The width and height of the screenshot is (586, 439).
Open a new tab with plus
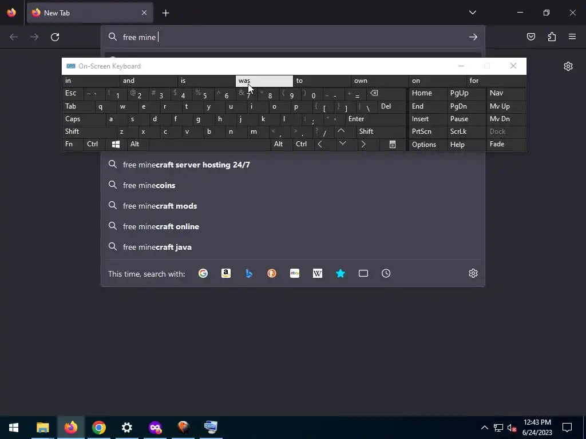(165, 13)
